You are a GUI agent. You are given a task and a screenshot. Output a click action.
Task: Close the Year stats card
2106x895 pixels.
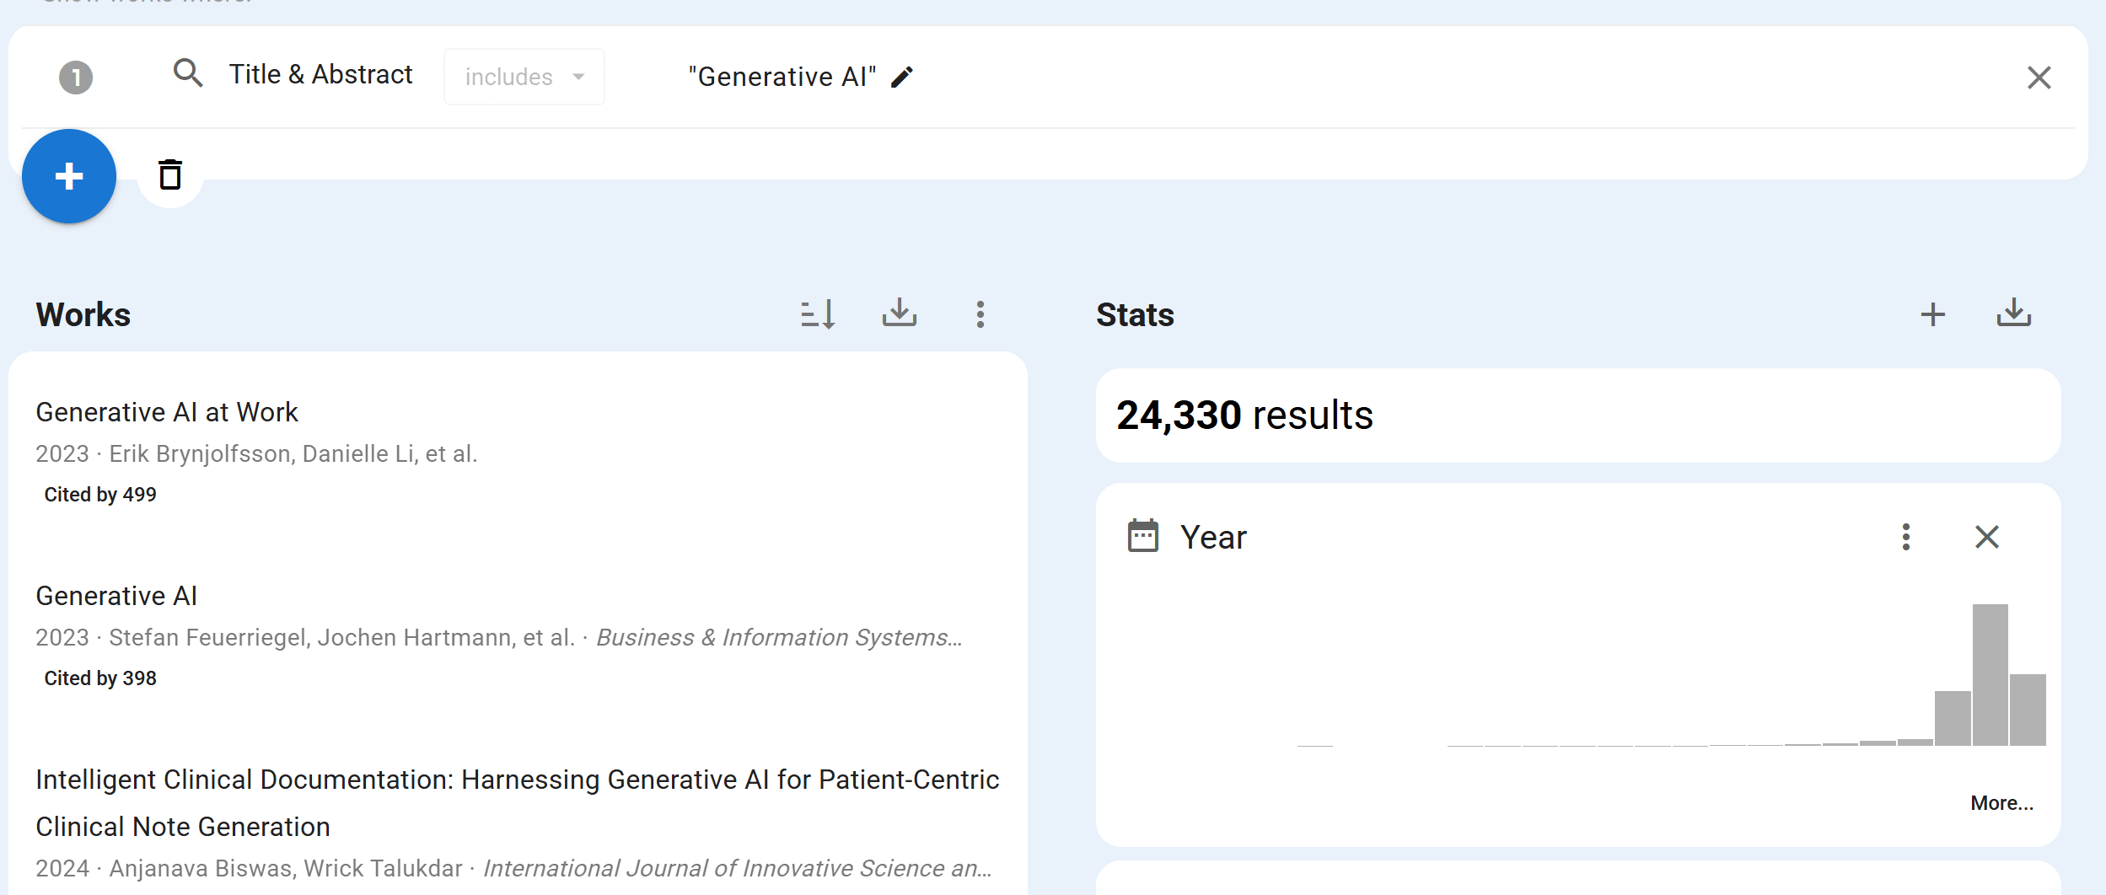coord(1986,537)
